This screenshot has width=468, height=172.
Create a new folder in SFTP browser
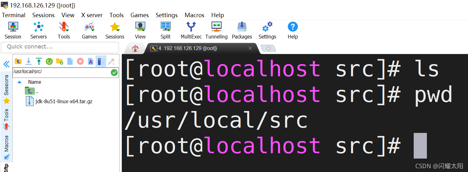coord(59,61)
